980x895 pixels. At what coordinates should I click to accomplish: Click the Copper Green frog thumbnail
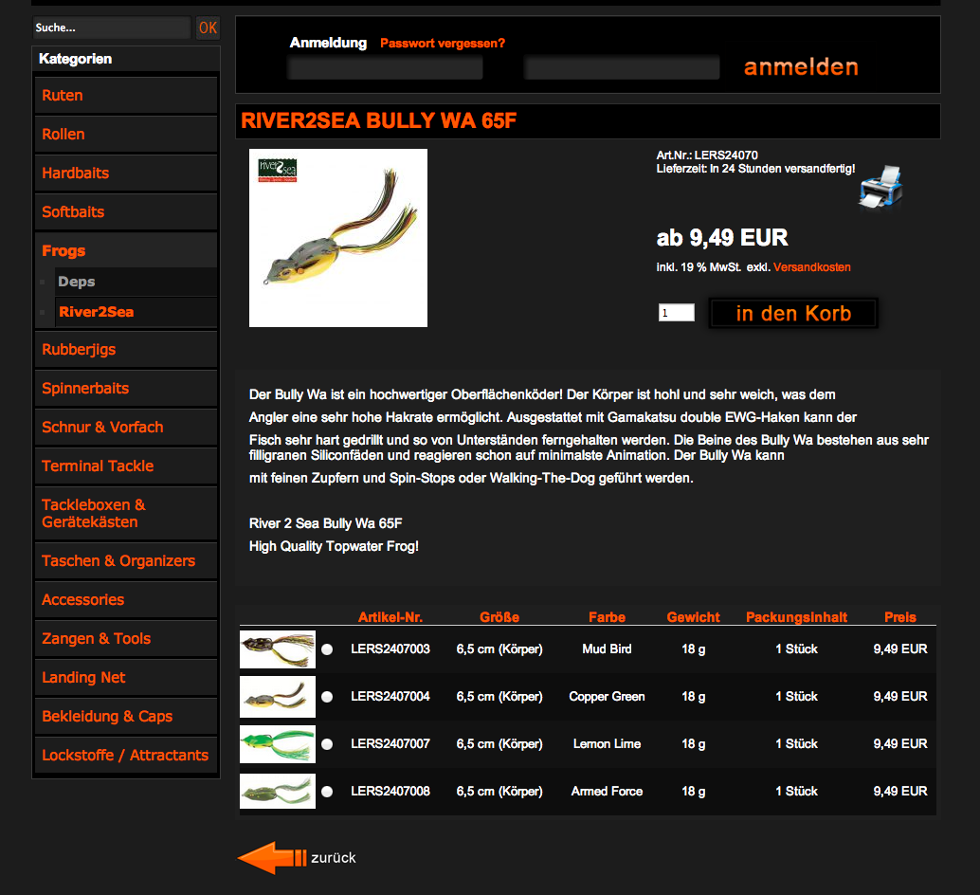pos(277,697)
